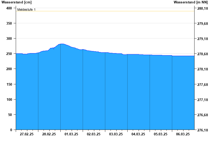The height and width of the screenshot is (144, 210).
Task: Click the 'Wasserstand [cm]' axis title
Action: [x=17, y=2]
